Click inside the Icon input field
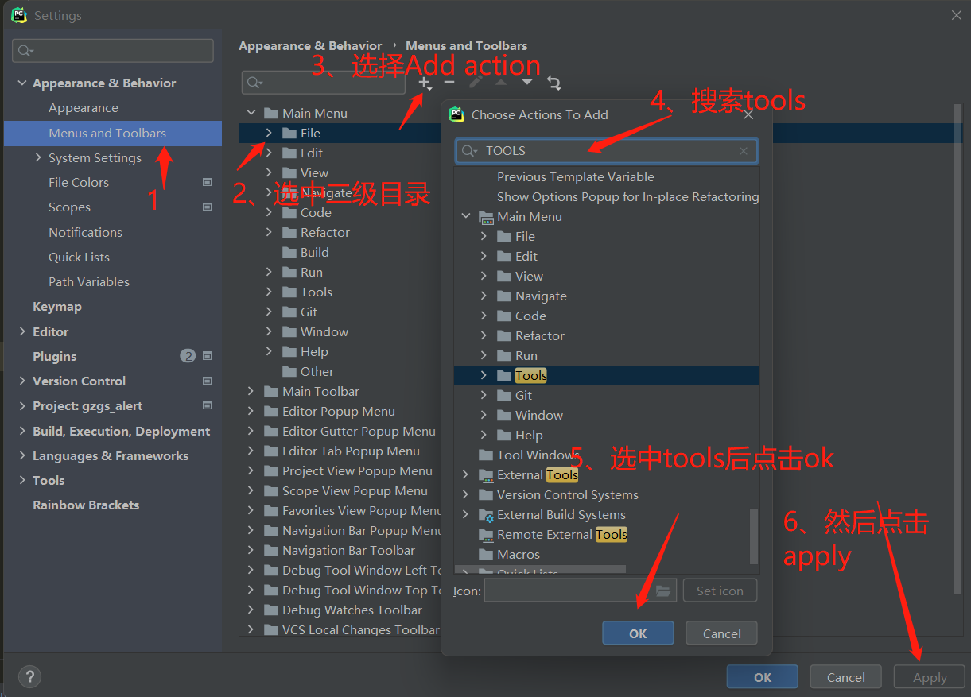Screen dimensions: 971x697 573,591
